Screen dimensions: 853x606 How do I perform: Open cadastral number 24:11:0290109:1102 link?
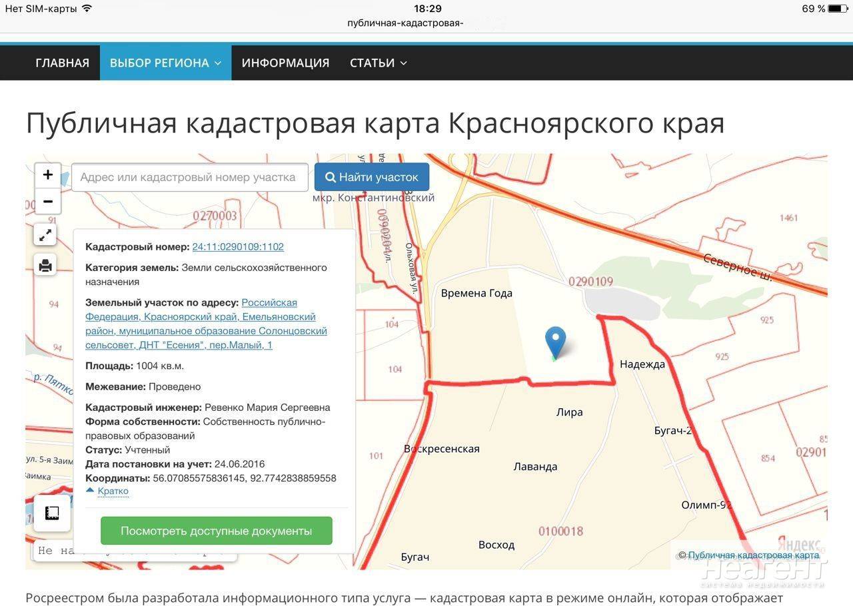(238, 246)
